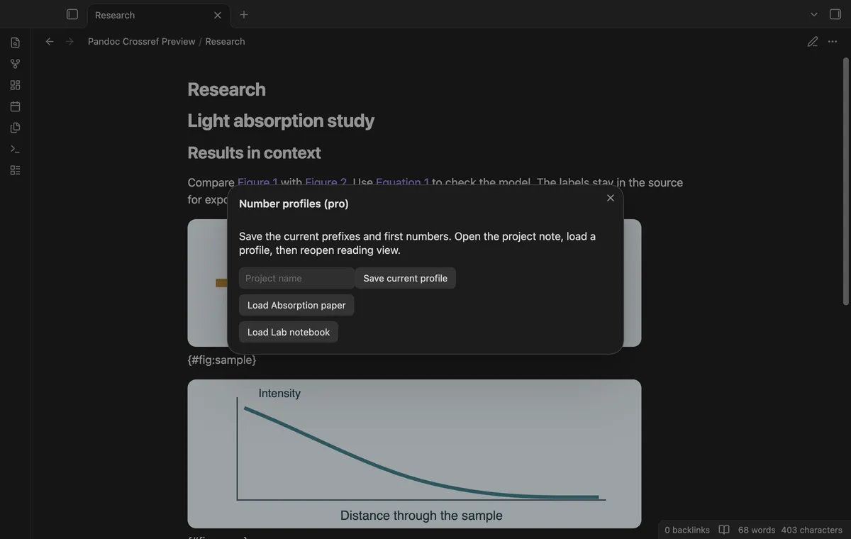
Task: Open a new tab with plus icon
Action: point(244,14)
